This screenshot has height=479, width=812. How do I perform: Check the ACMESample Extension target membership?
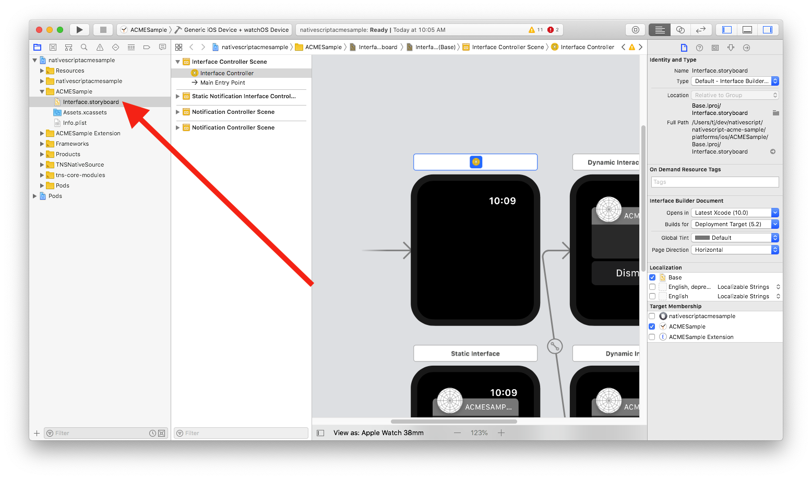pyautogui.click(x=652, y=337)
